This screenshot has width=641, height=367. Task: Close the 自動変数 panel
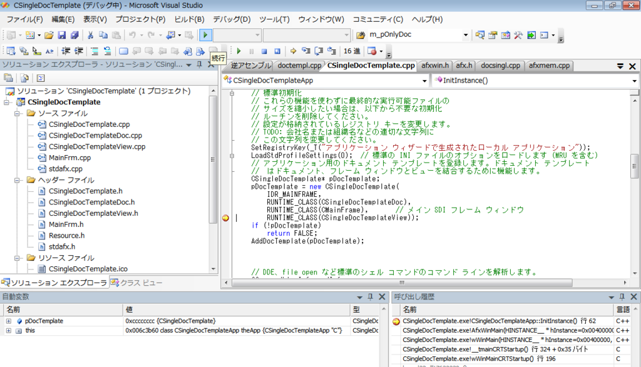pos(382,297)
